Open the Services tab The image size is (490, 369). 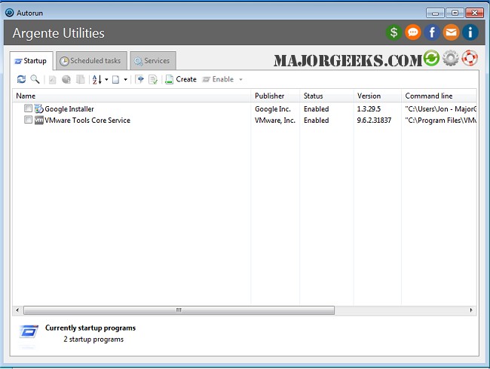[153, 61]
